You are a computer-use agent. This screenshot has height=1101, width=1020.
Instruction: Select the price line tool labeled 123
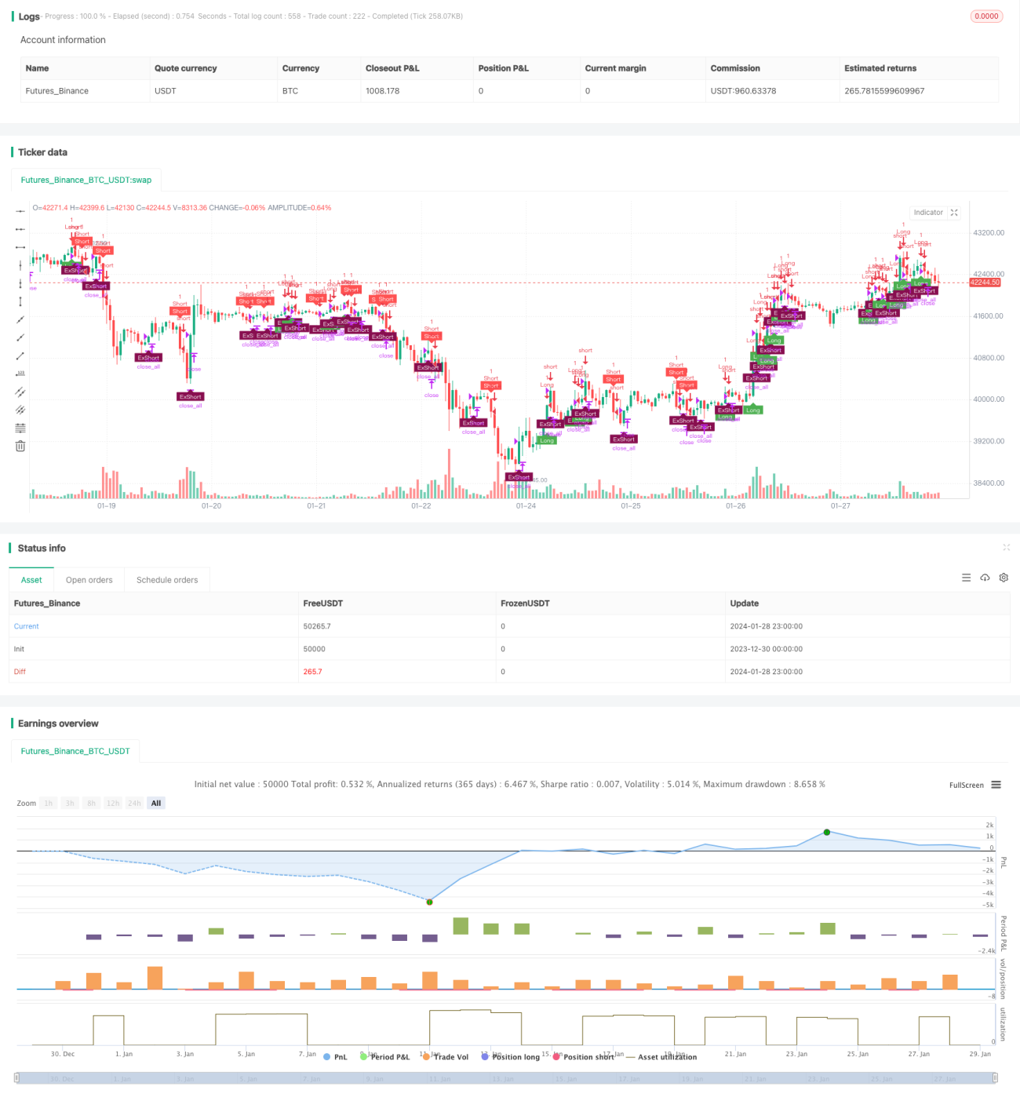tap(20, 374)
